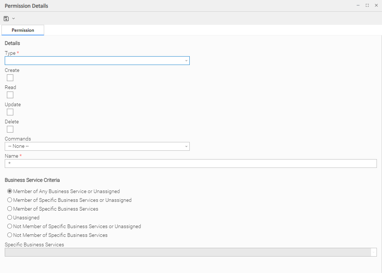Select Member of Any Business Service or Unassigned

[x=10, y=191]
